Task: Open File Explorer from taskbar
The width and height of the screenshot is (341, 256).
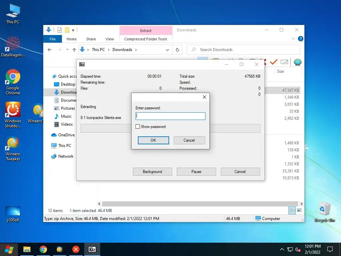Action: point(27,249)
